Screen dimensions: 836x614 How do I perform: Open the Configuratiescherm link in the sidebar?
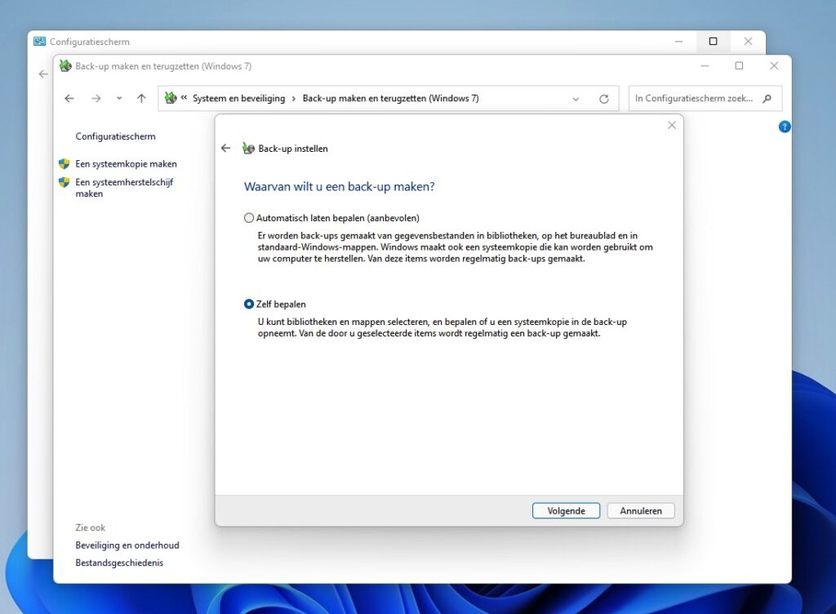click(x=116, y=136)
